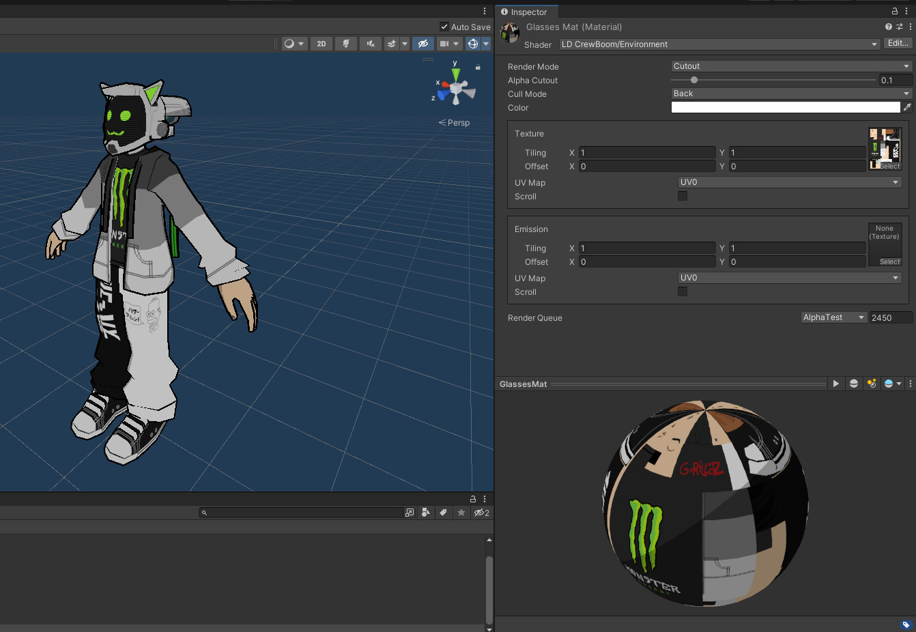The width and height of the screenshot is (916, 632).
Task: Switch to the Inspector tab
Action: tap(527, 12)
